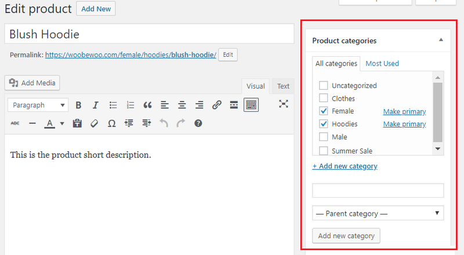The width and height of the screenshot is (464, 255).
Task: Click into the product description text
Action: click(x=81, y=155)
